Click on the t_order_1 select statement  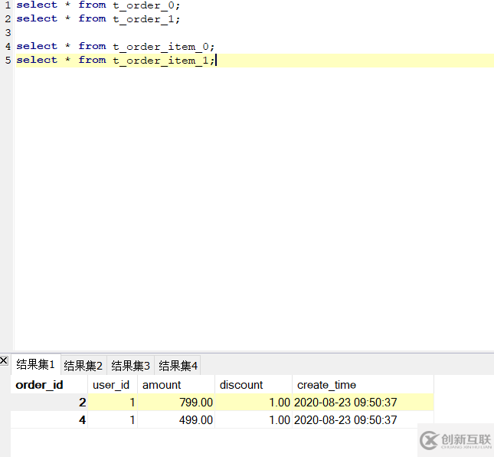(98, 18)
